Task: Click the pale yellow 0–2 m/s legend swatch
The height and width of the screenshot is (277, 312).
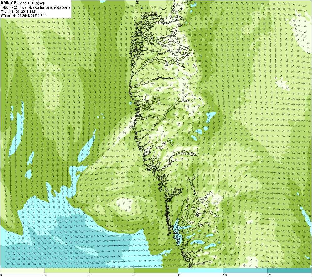Action: click(x=22, y=270)
